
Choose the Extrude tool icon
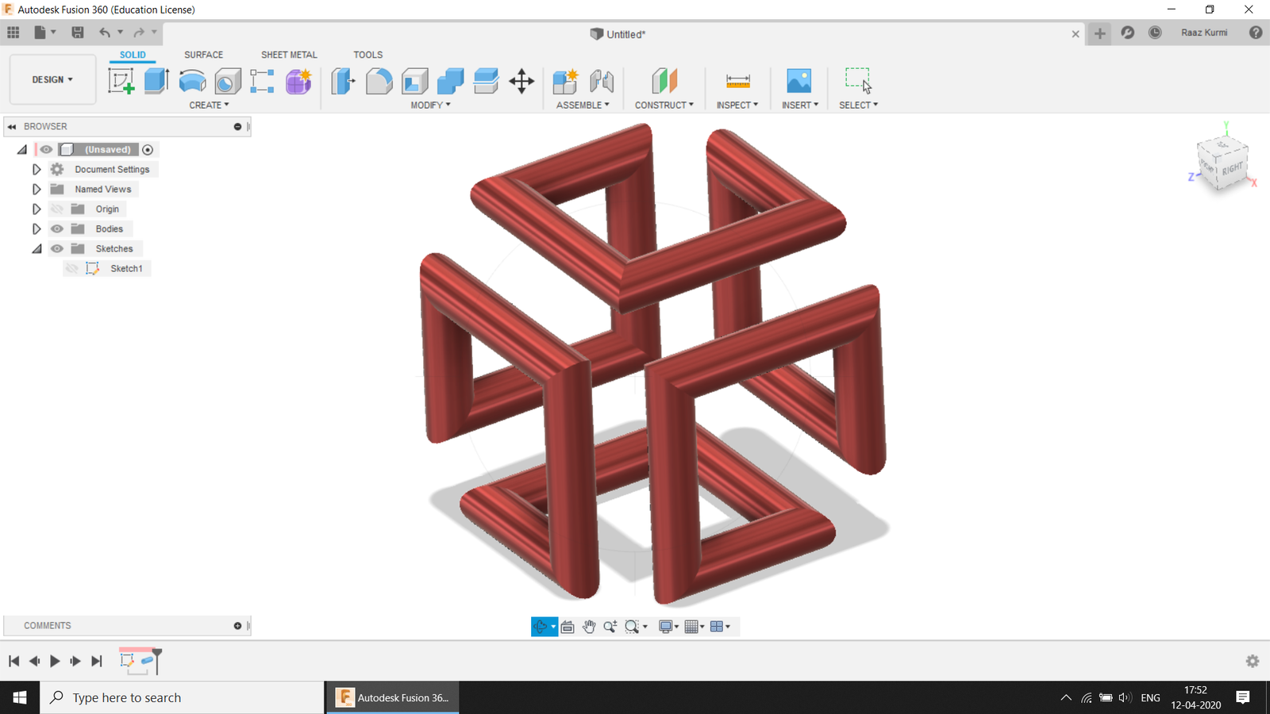pos(156,81)
